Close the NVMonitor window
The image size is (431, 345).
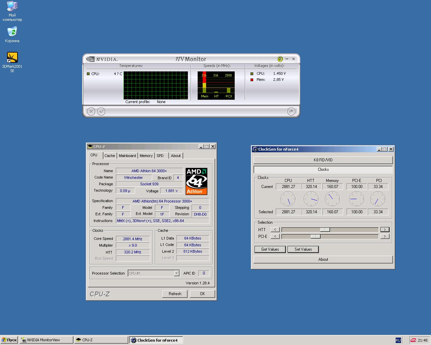click(293, 59)
